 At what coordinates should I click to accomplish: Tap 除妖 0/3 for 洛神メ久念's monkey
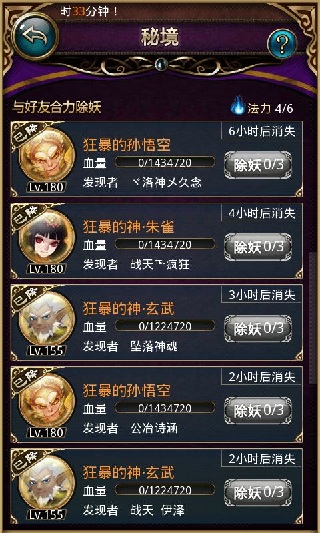pyautogui.click(x=258, y=165)
